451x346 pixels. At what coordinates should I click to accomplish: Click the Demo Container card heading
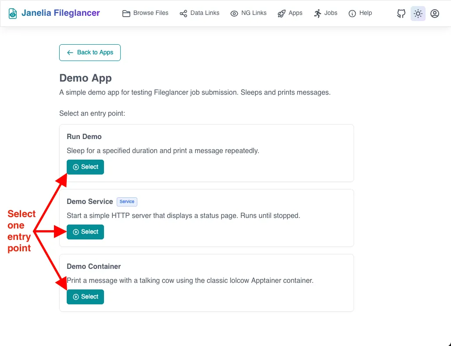coord(93,267)
